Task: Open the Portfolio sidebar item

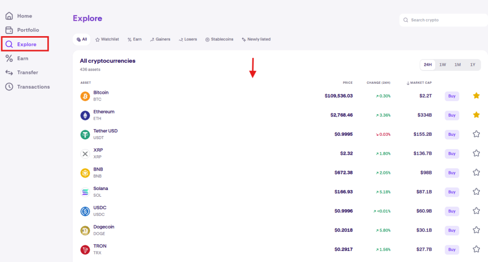Action: pos(22,30)
